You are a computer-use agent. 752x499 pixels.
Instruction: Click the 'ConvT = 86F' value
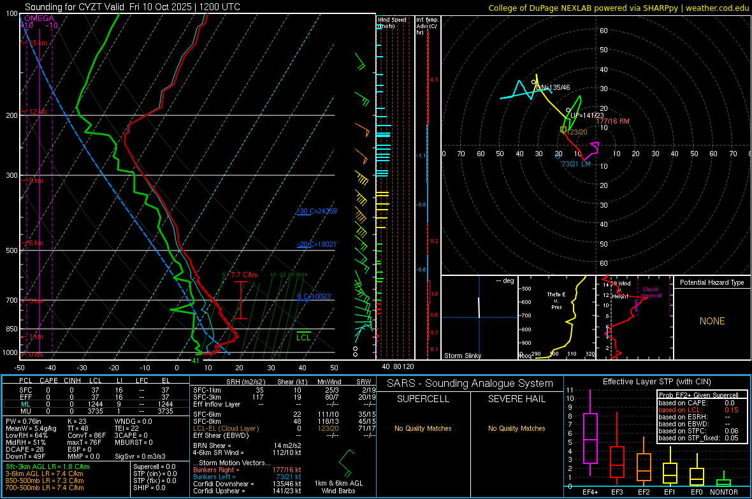pos(87,436)
